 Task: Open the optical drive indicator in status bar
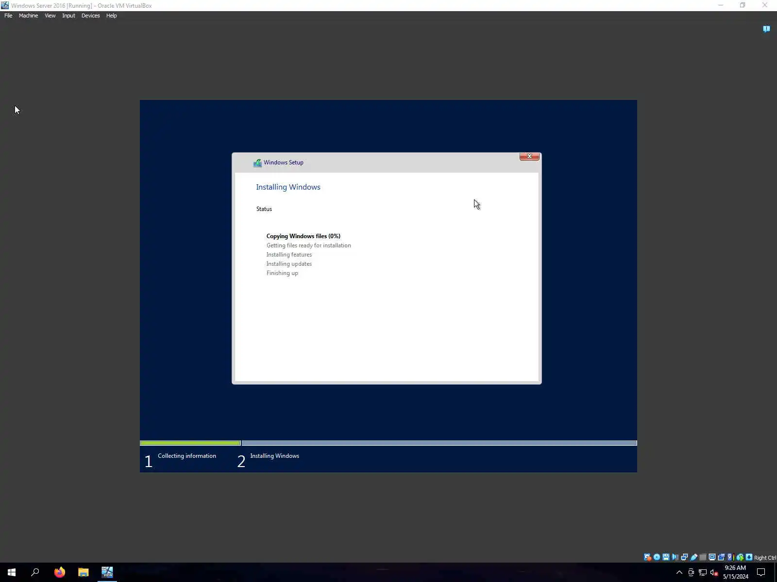657,557
